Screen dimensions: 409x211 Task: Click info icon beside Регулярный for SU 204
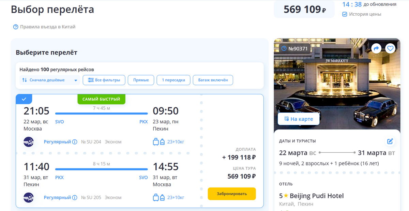75,142
